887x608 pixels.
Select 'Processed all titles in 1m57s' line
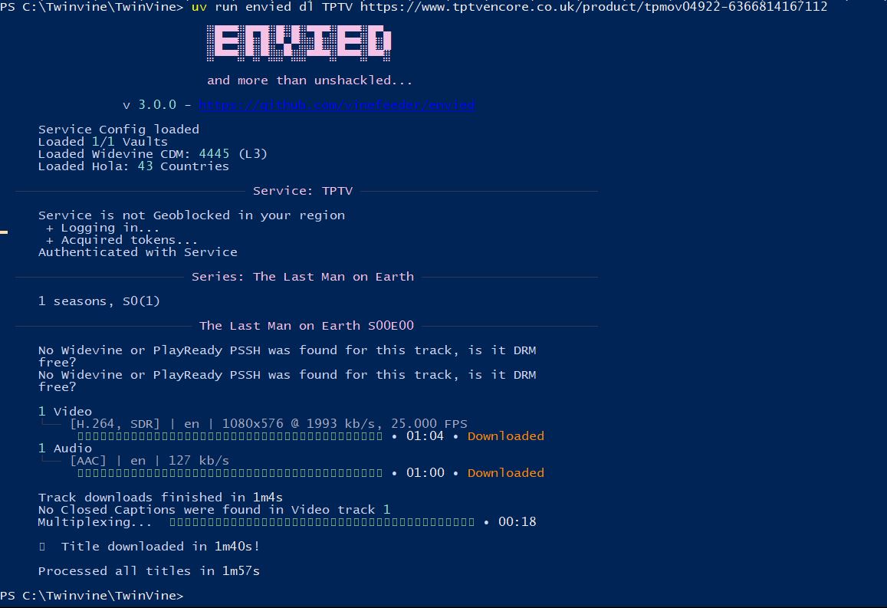point(149,571)
